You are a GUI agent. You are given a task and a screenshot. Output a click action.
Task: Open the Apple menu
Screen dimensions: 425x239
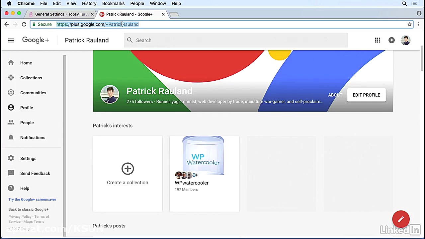click(9, 3)
